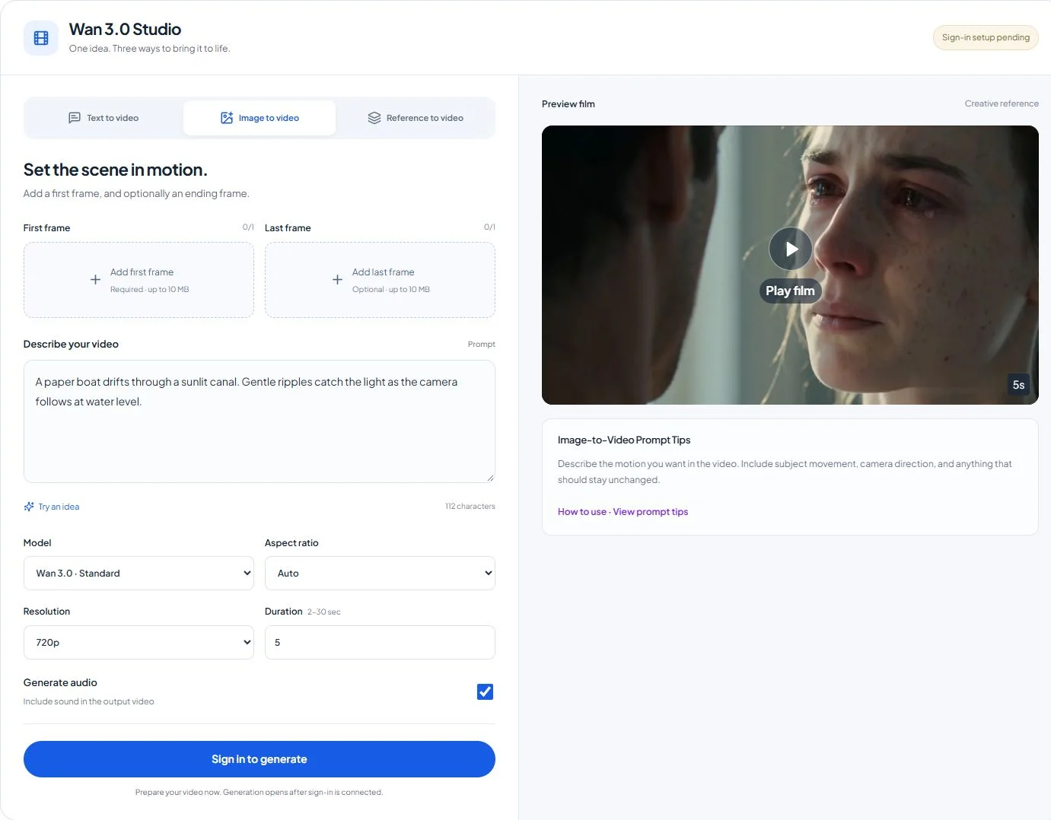Click the plus icon in Add first frame
This screenshot has width=1051, height=820.
[x=95, y=280]
